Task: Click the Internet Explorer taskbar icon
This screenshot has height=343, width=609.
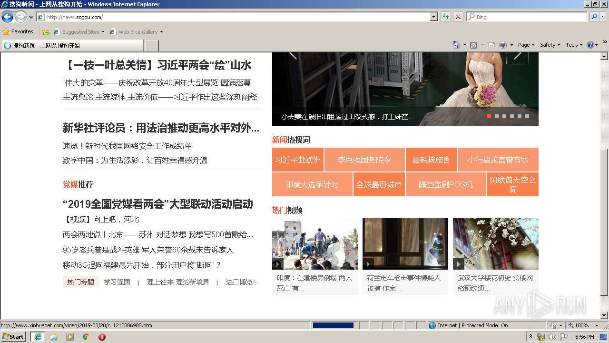Action: 38,337
